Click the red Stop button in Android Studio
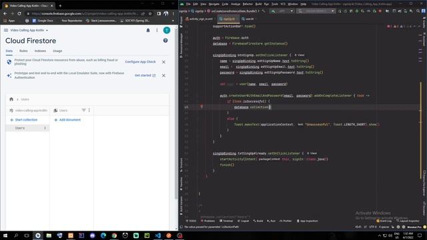This screenshot has height=240, width=427. coord(380,11)
